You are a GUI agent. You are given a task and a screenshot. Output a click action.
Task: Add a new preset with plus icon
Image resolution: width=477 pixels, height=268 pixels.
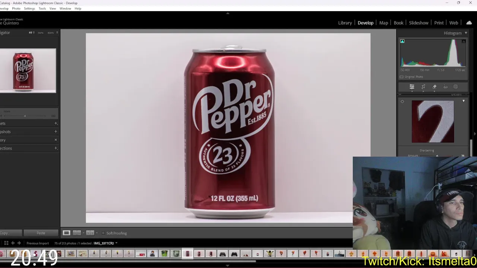56,123
